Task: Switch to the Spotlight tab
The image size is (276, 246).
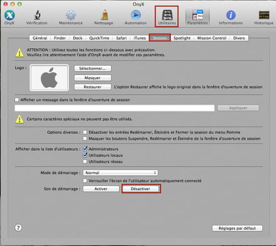Action: coord(182,38)
